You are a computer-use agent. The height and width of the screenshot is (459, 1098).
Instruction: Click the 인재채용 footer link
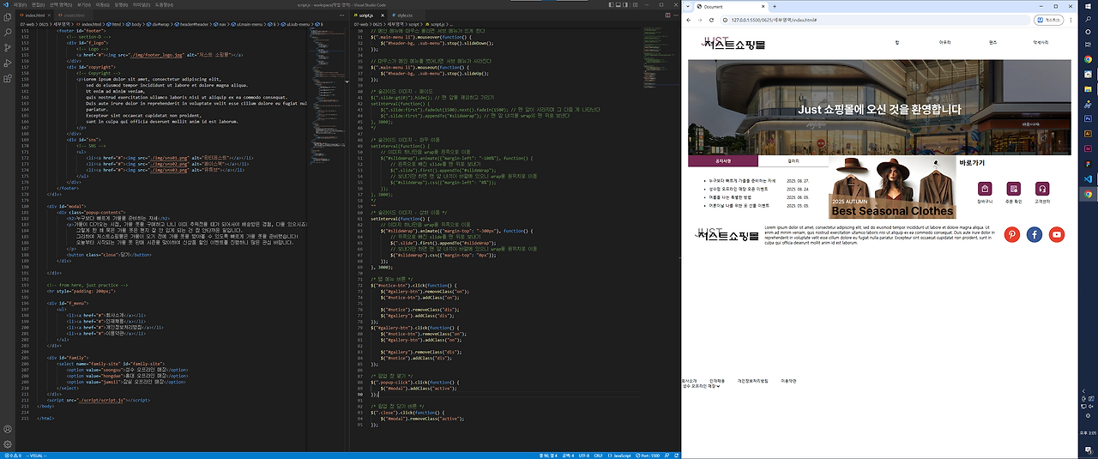(717, 380)
